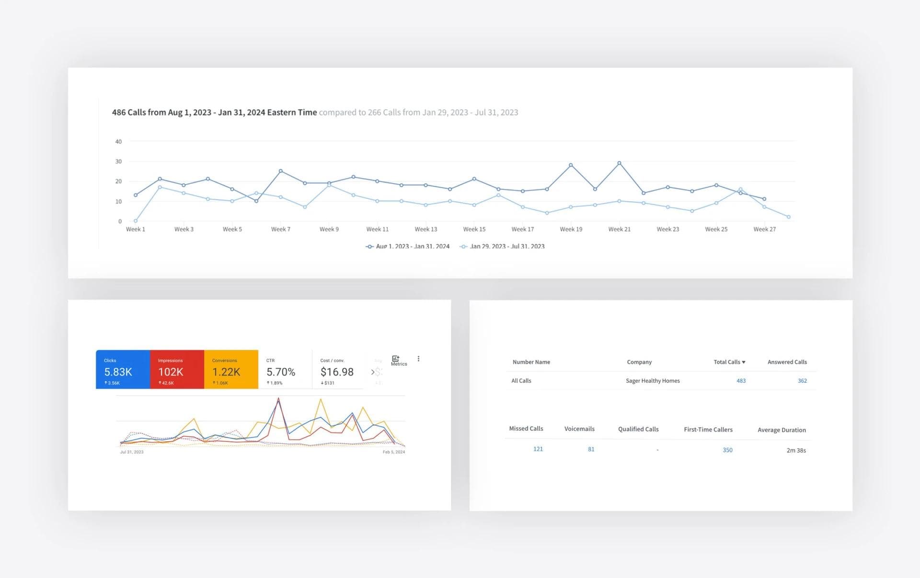Viewport: 920px width, 578px height.
Task: Open the Metrics chart icon
Action: click(x=396, y=359)
